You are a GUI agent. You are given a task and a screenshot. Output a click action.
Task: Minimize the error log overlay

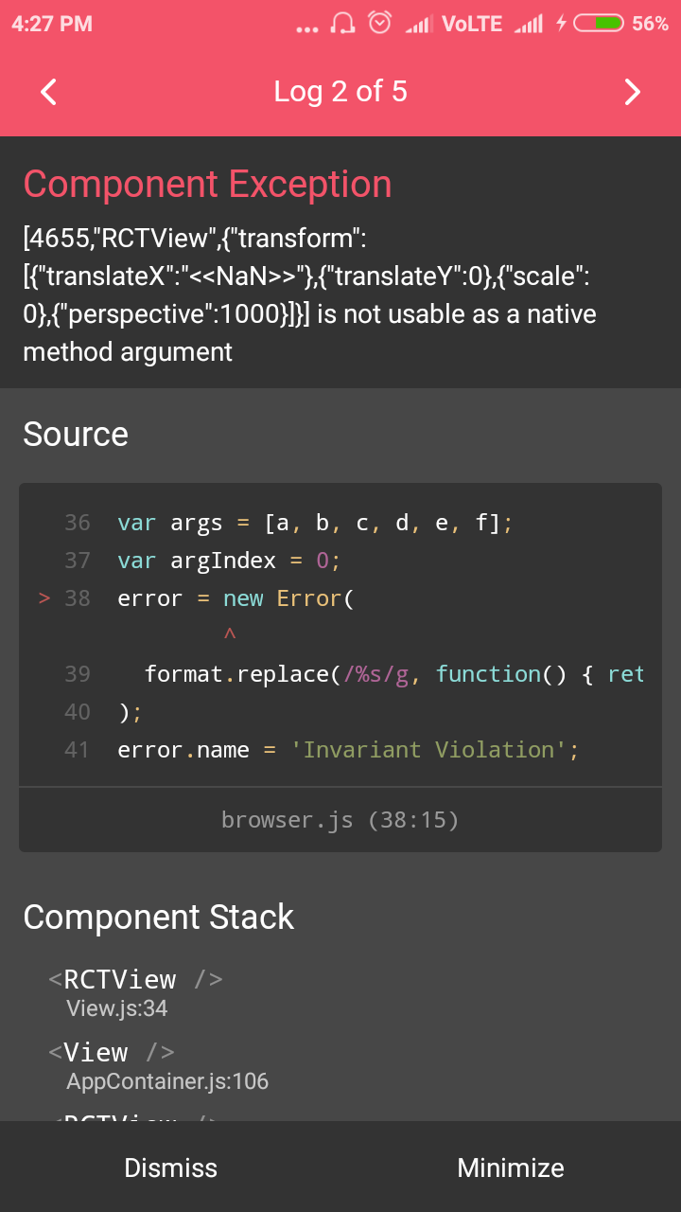coord(511,1167)
